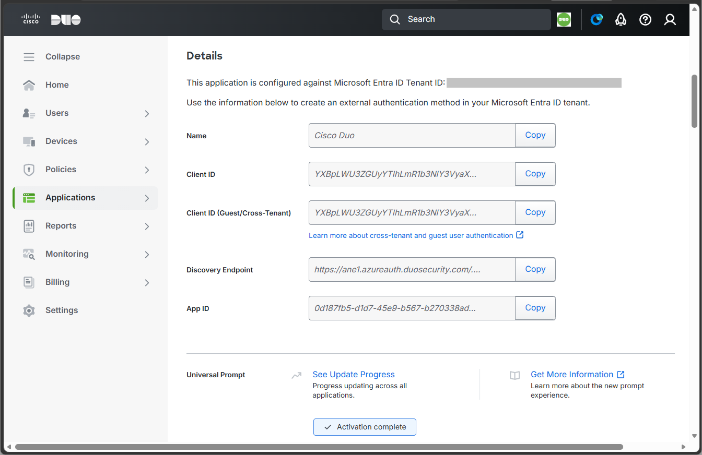702x455 pixels.
Task: Click the hamburger Collapse icon
Action: [29, 57]
